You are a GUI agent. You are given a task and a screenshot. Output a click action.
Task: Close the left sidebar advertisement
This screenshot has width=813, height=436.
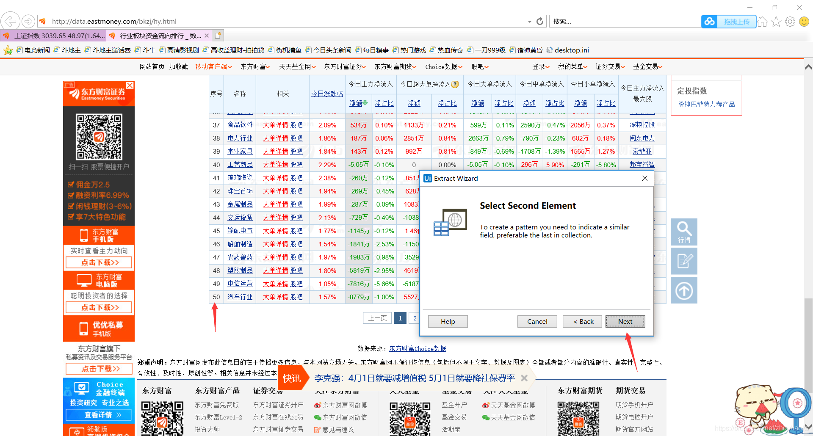tap(130, 85)
